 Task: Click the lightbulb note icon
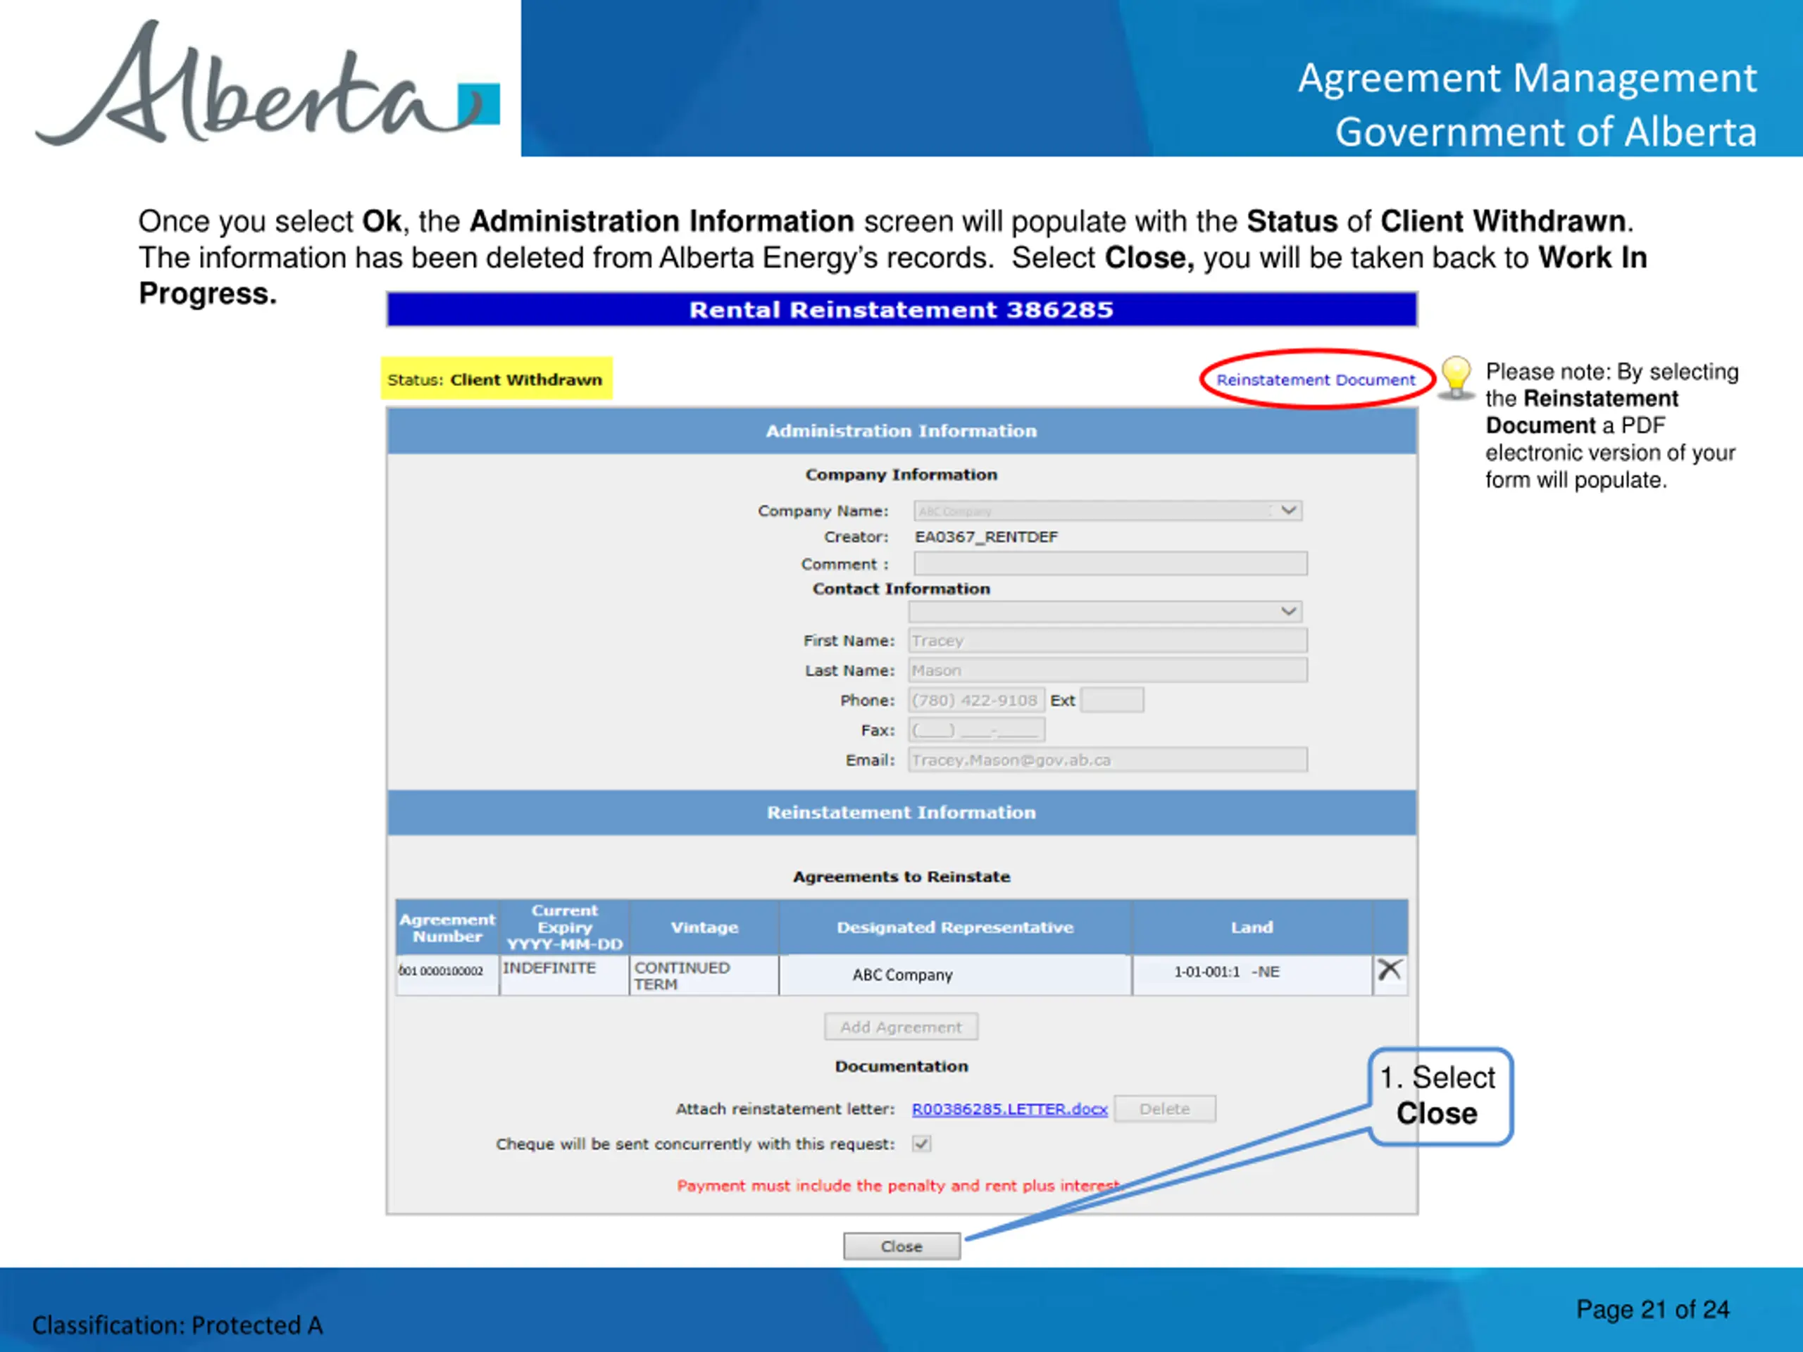coord(1456,378)
